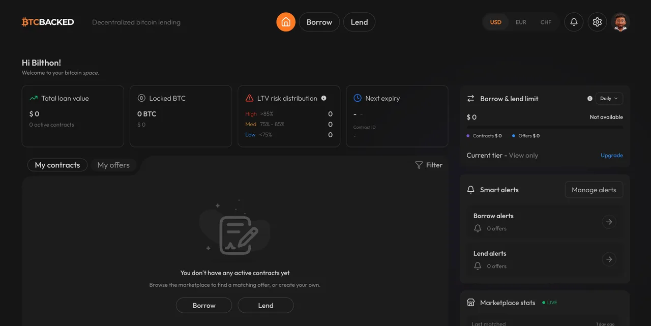Viewport: 651px width, 326px height.
Task: Click the LIVE status indicator
Action: click(550, 303)
